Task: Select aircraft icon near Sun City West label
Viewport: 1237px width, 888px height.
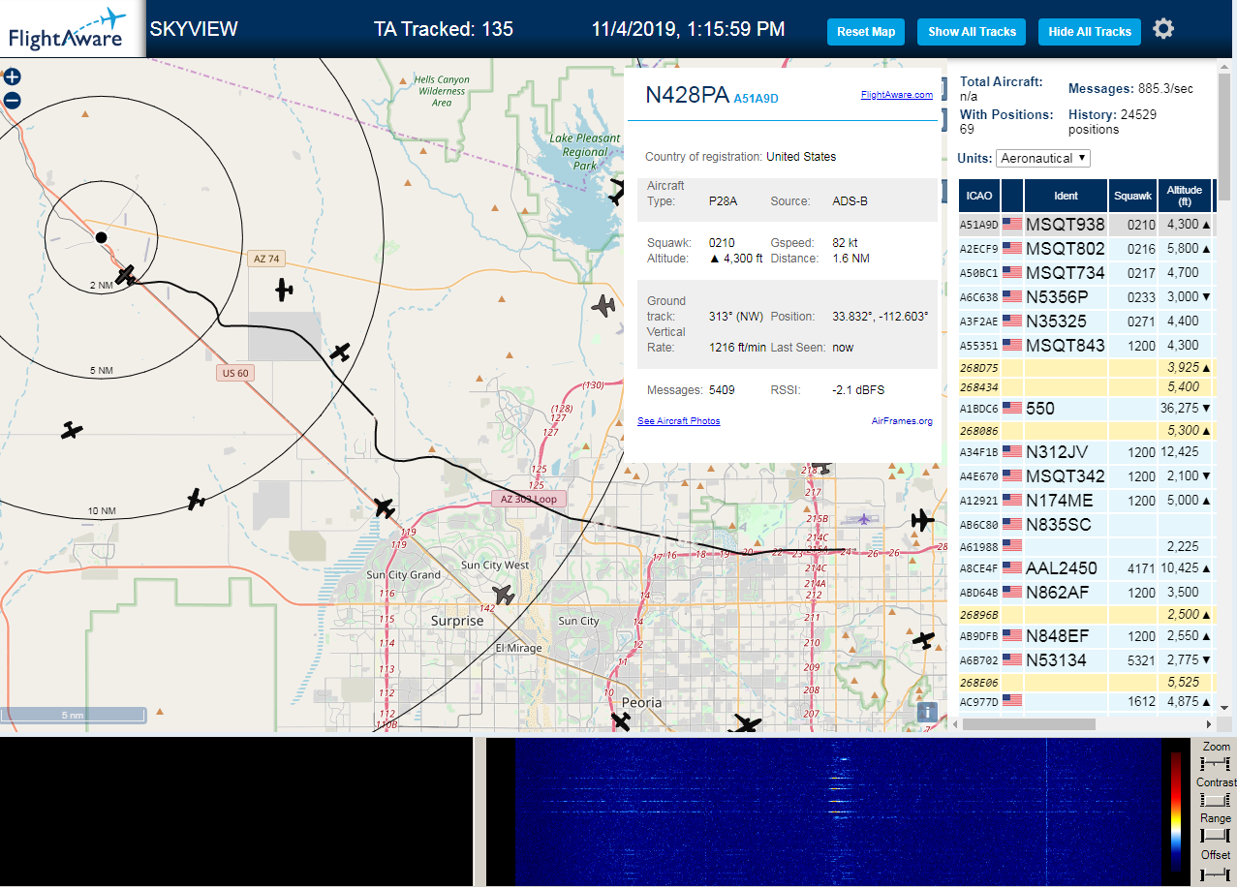Action: pos(502,594)
